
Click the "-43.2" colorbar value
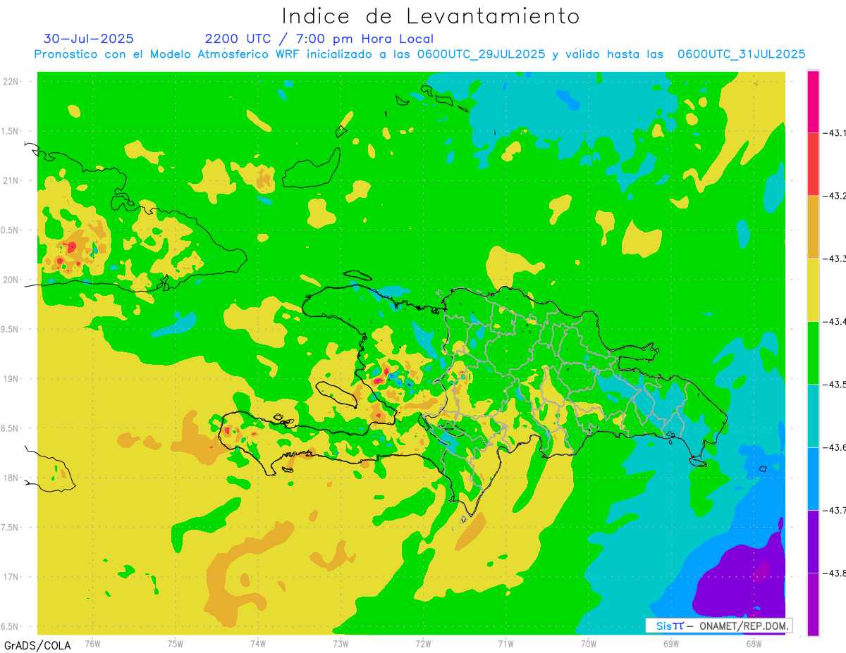836,196
